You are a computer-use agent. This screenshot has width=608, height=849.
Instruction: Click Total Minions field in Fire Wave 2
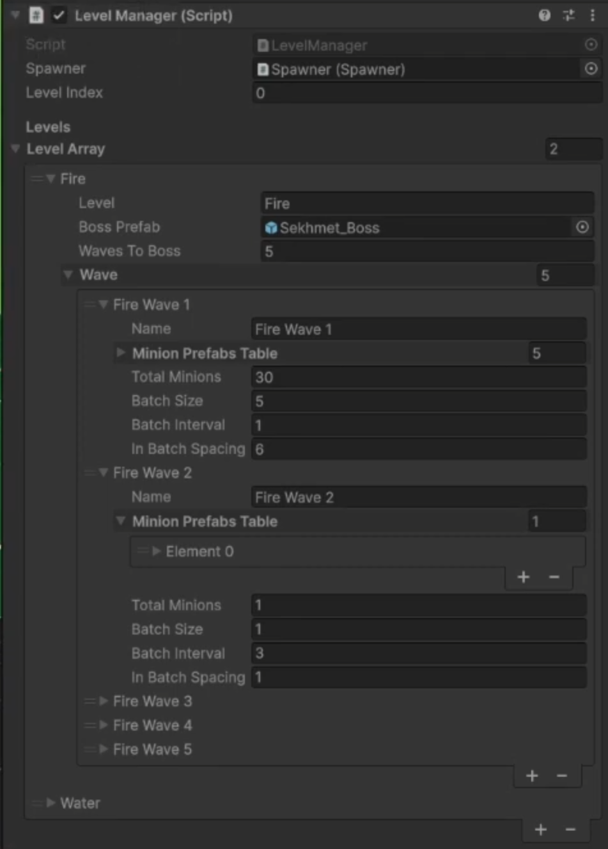coord(419,605)
